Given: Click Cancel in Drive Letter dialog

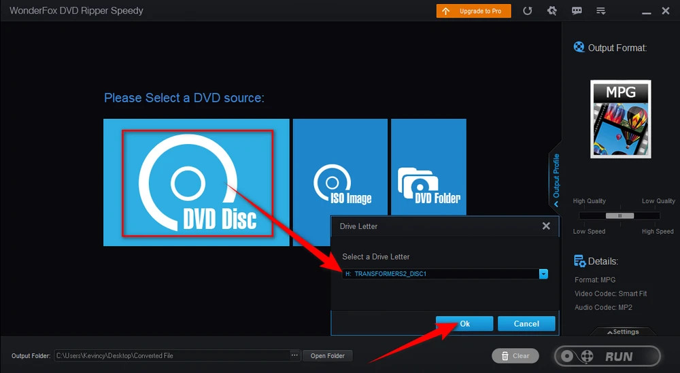Looking at the screenshot, I should click(x=526, y=323).
